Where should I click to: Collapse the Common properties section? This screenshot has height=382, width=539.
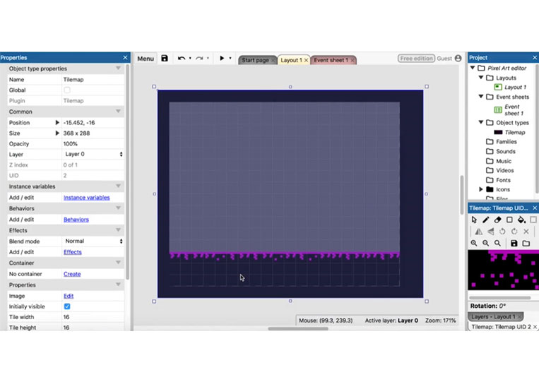click(118, 112)
